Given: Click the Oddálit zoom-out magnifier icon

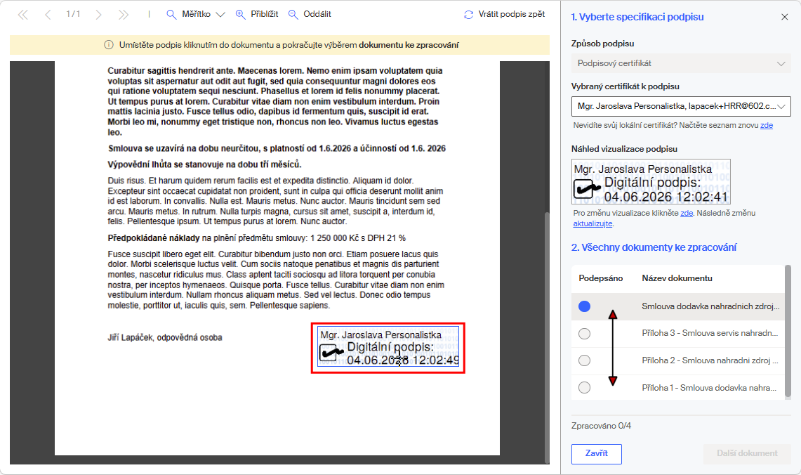Looking at the screenshot, I should [x=293, y=14].
